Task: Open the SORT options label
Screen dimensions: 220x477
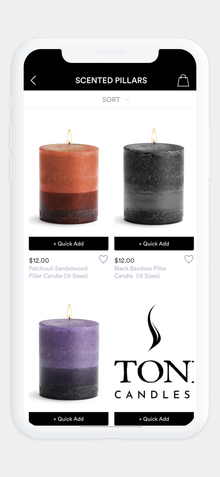Action: (x=111, y=100)
